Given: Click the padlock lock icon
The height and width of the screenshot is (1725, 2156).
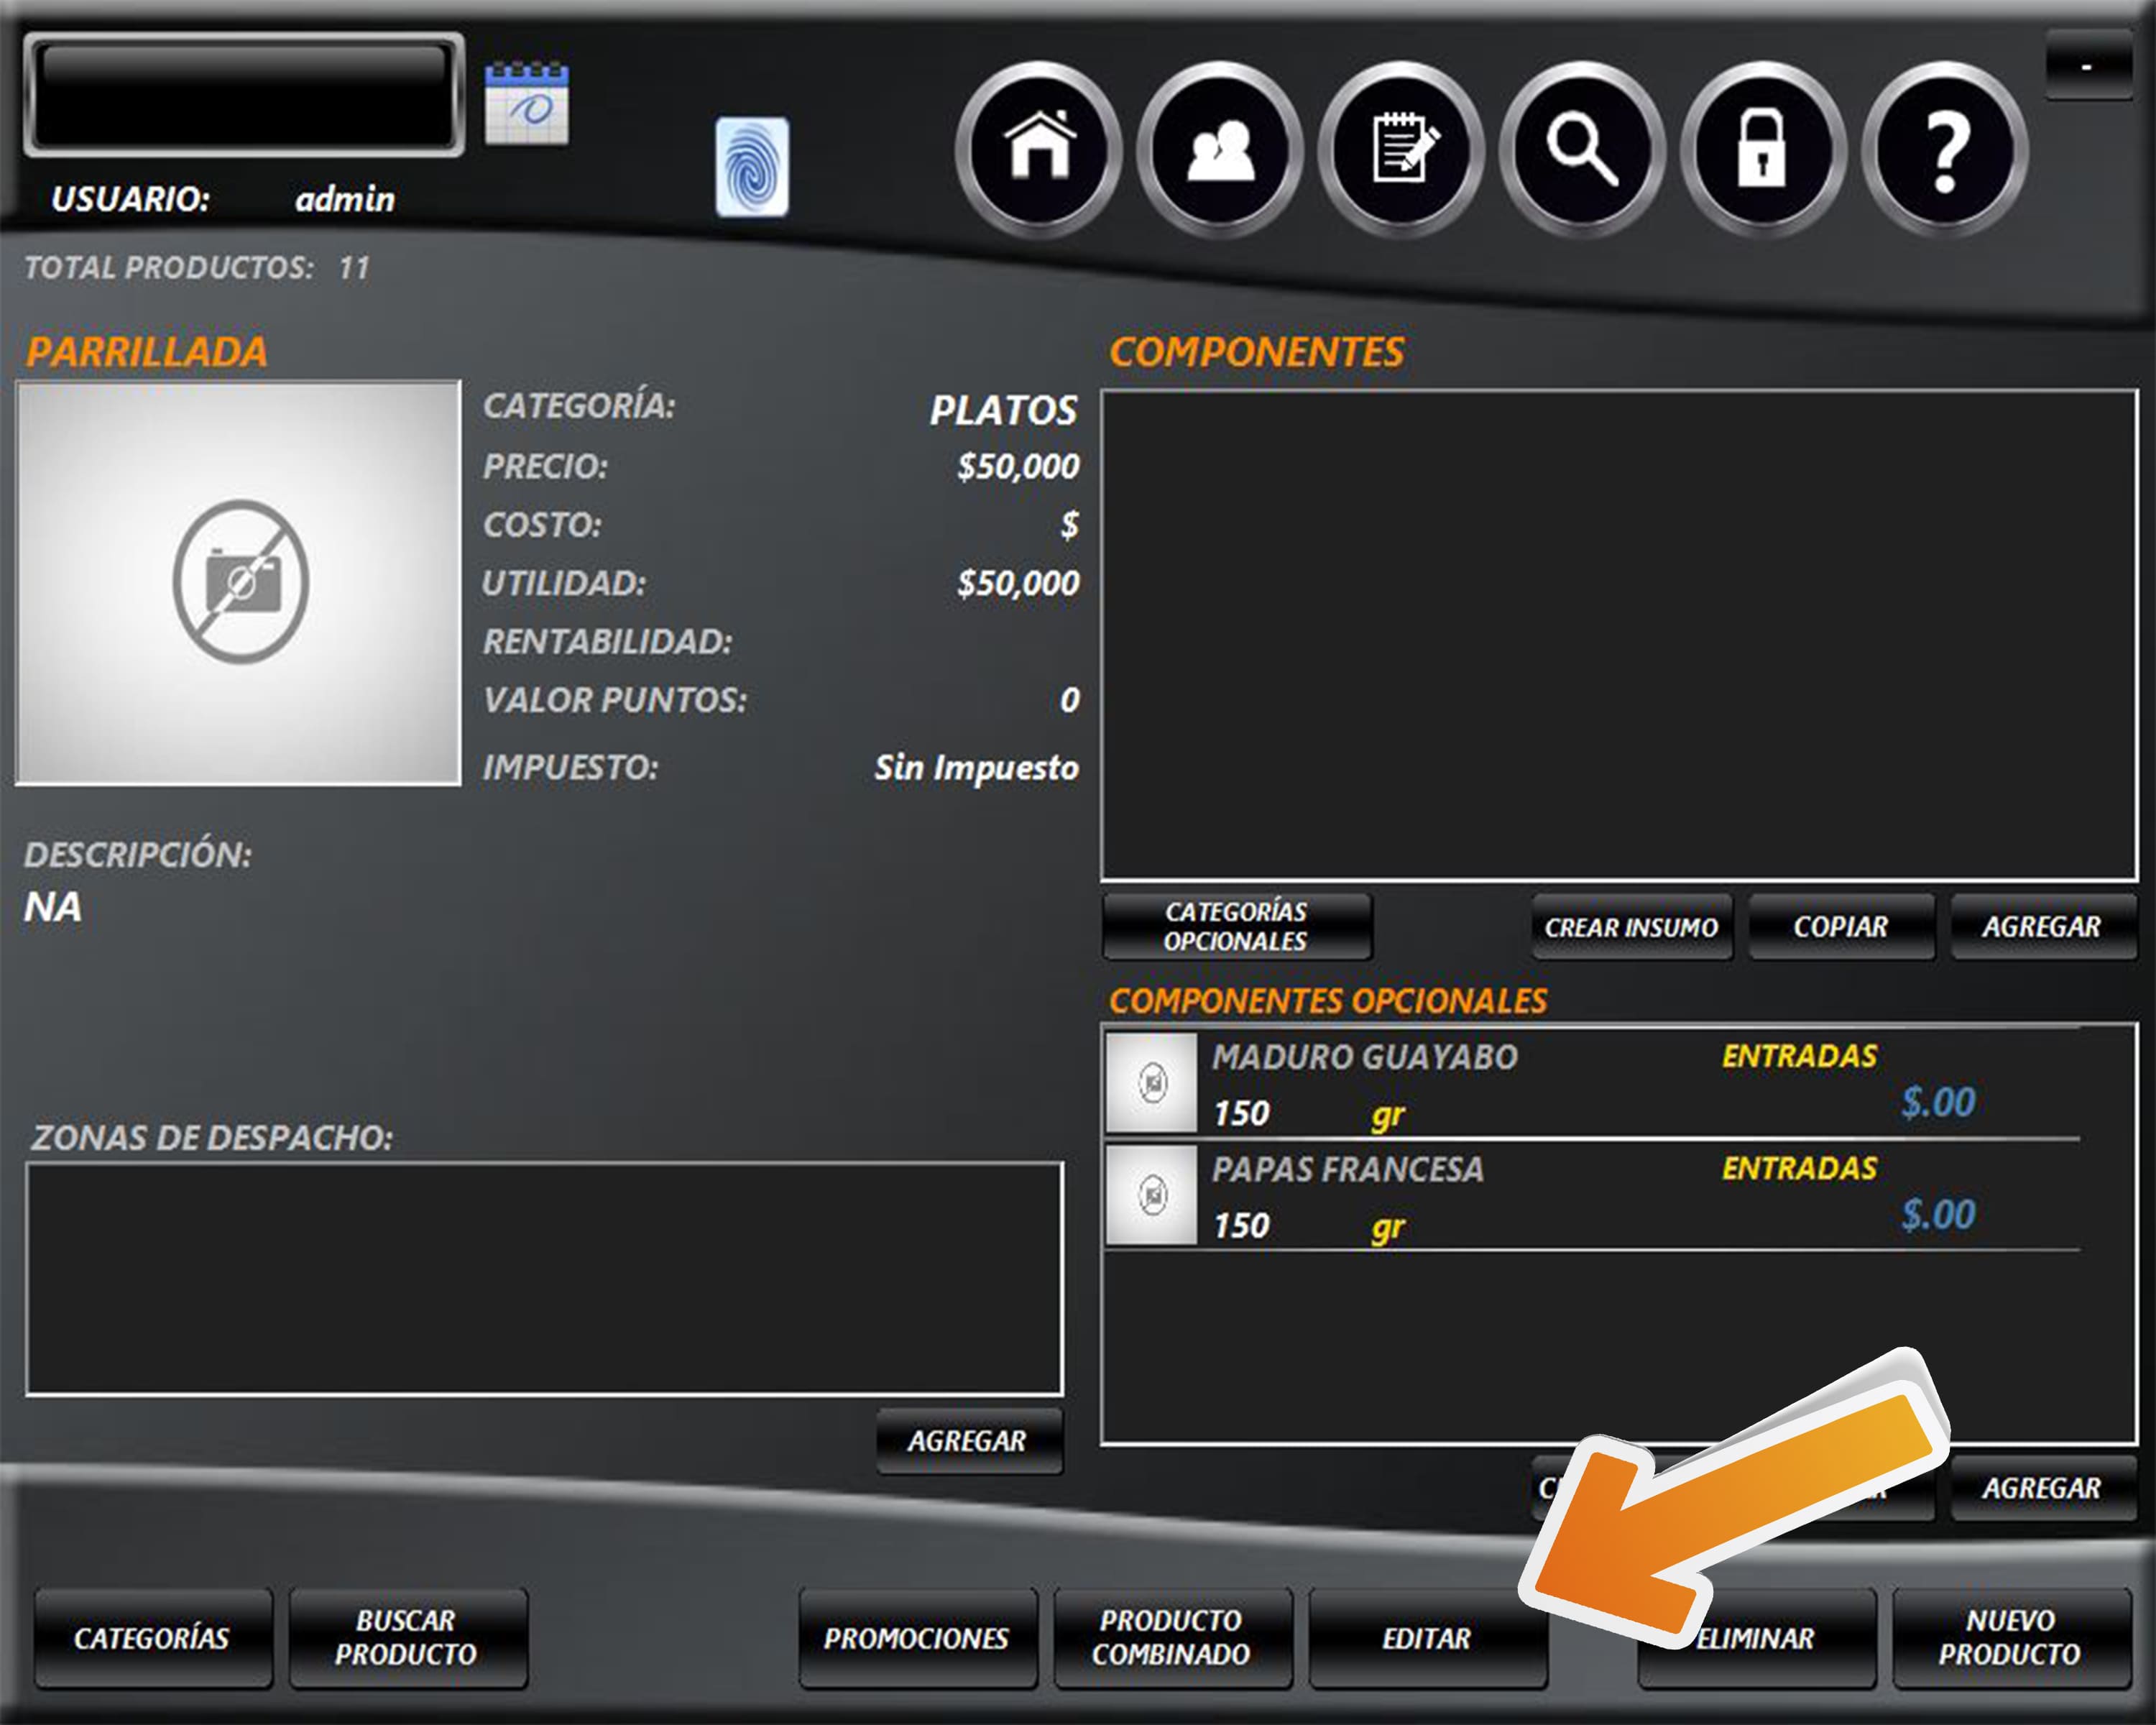Looking at the screenshot, I should [x=1763, y=150].
